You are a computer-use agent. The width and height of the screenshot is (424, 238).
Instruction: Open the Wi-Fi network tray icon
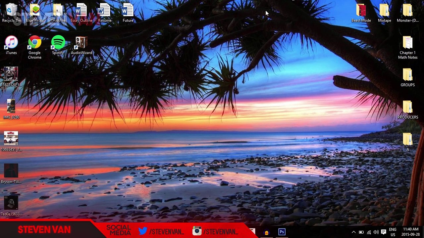(x=369, y=232)
